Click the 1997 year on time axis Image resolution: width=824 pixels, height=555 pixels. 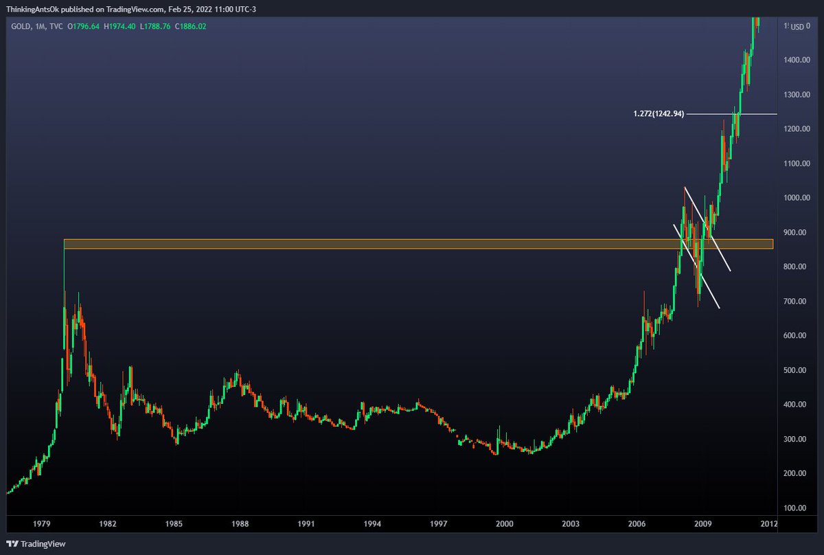click(439, 523)
